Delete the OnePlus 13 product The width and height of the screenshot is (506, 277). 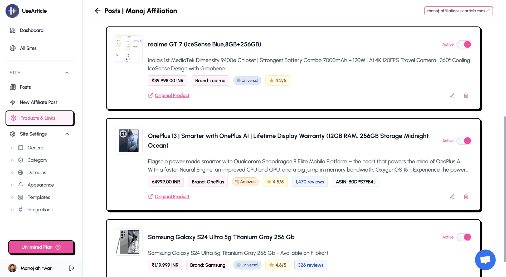coord(466,196)
